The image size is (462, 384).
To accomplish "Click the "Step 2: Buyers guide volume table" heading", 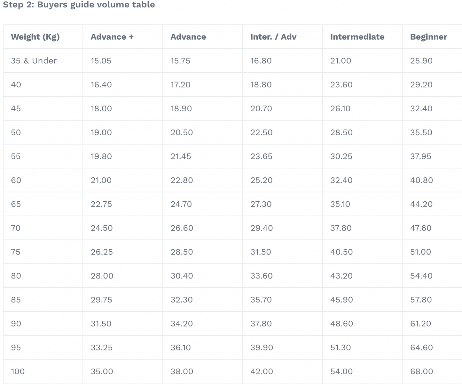I will click(x=79, y=5).
